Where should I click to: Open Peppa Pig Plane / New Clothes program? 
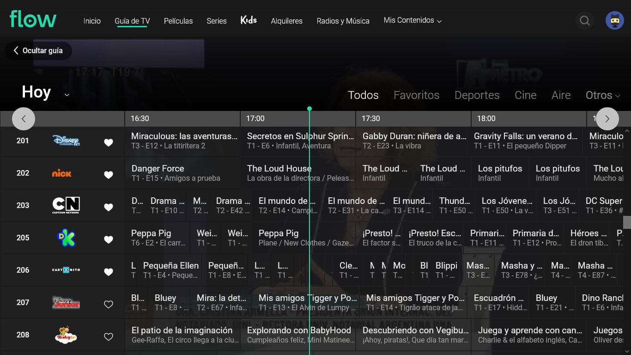pyautogui.click(x=303, y=238)
